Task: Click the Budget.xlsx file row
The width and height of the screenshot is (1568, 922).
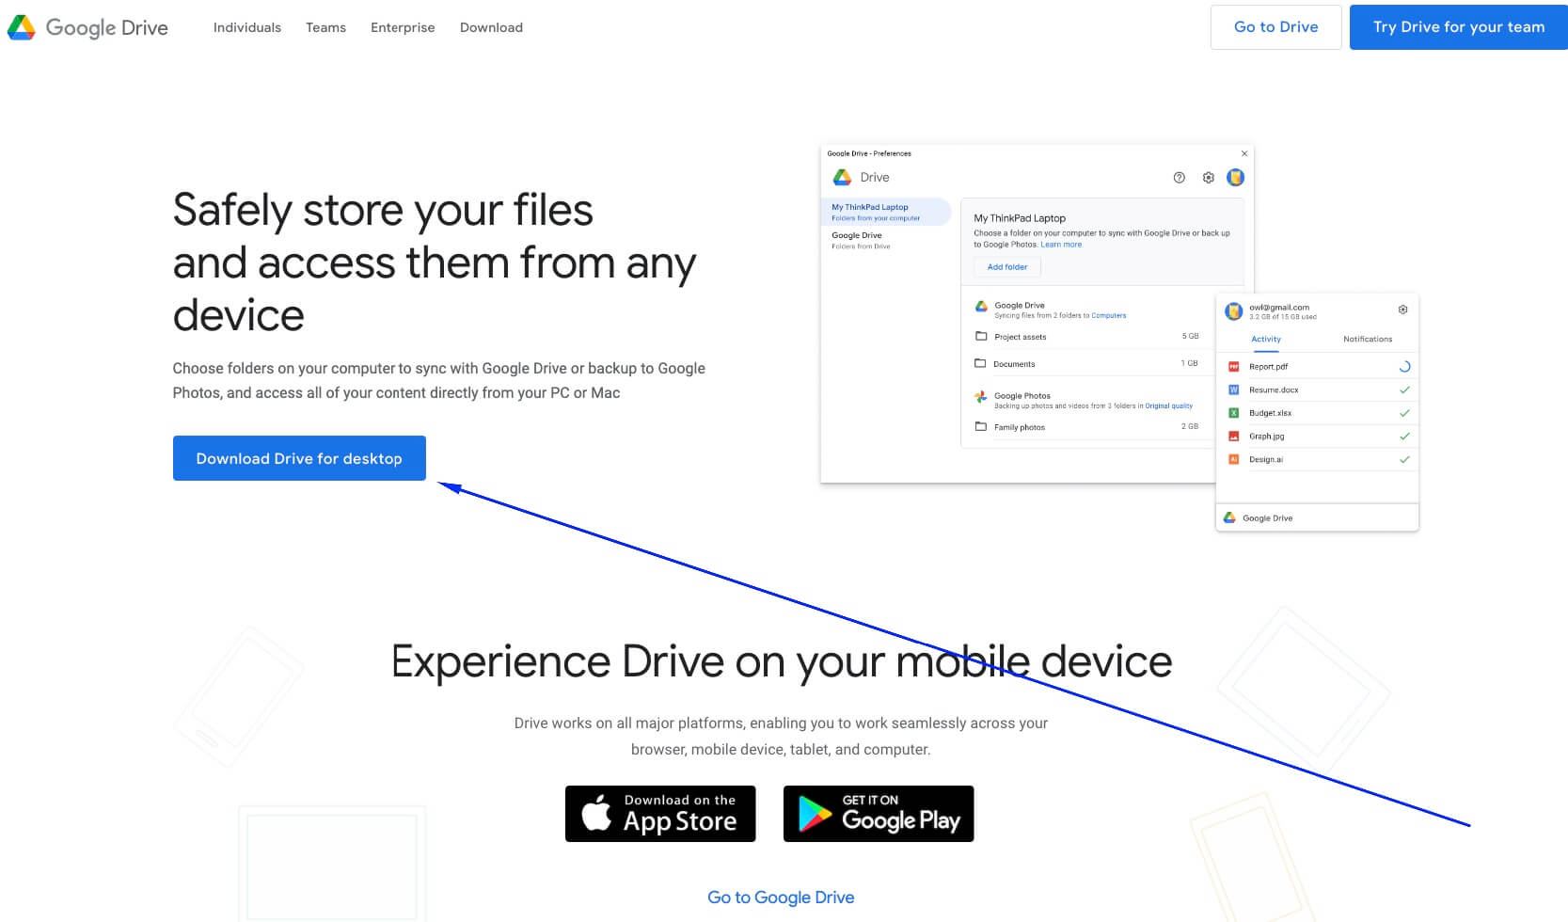Action: (x=1318, y=413)
